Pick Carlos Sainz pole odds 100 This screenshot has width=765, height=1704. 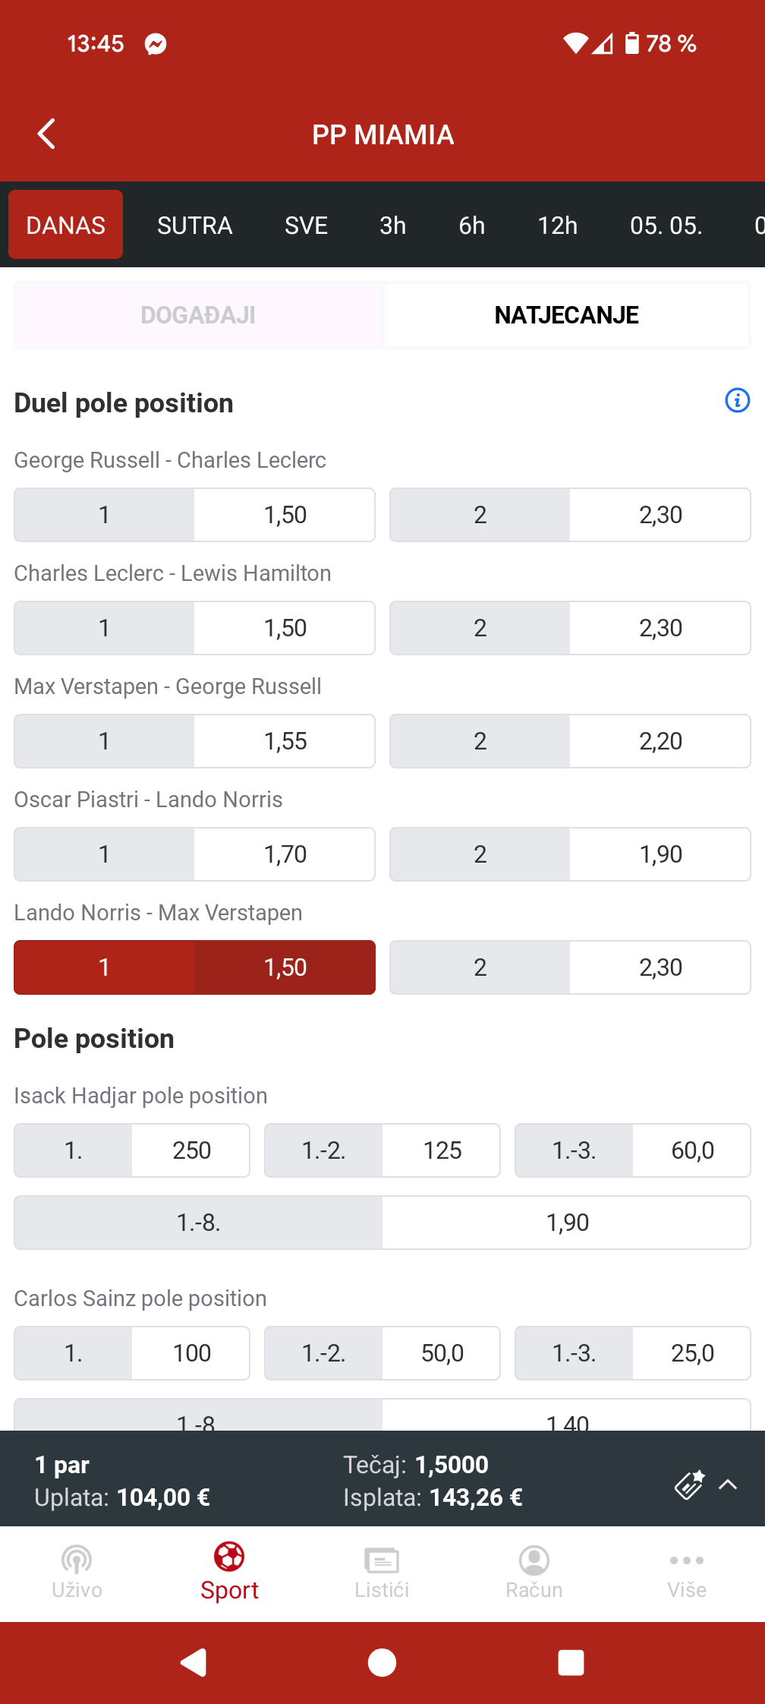point(132,1353)
